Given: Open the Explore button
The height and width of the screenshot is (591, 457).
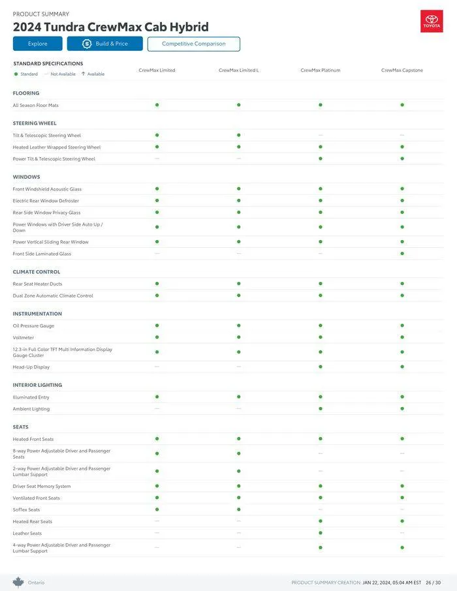Looking at the screenshot, I should click(x=38, y=44).
